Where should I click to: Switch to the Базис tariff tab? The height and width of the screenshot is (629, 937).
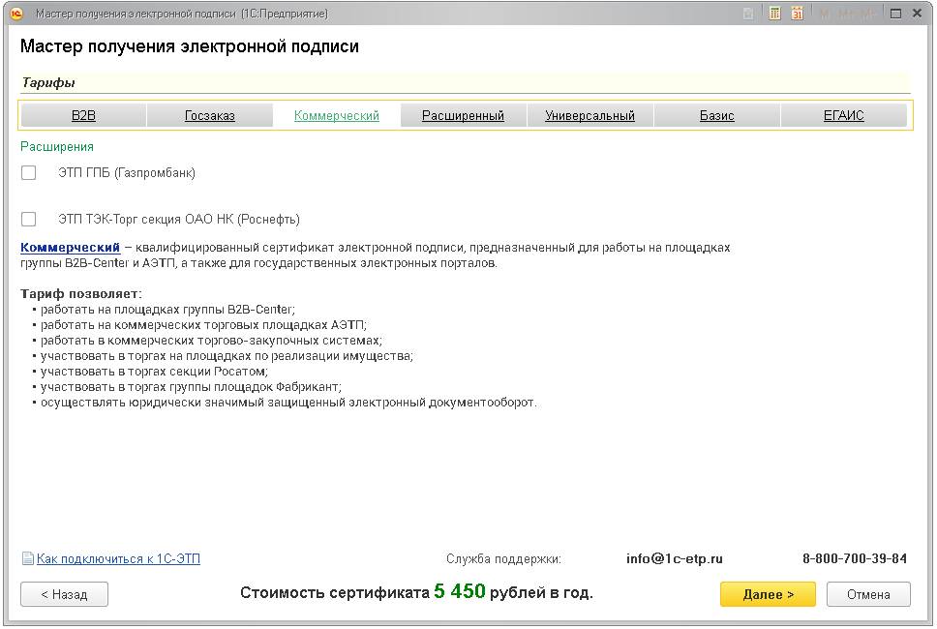tap(716, 115)
